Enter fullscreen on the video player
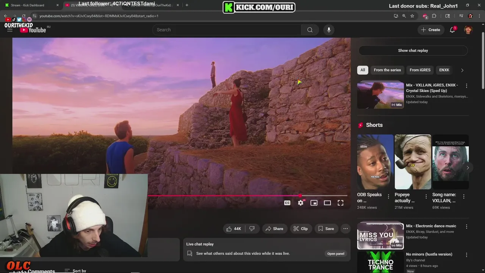This screenshot has height=273, width=485. coord(341,203)
